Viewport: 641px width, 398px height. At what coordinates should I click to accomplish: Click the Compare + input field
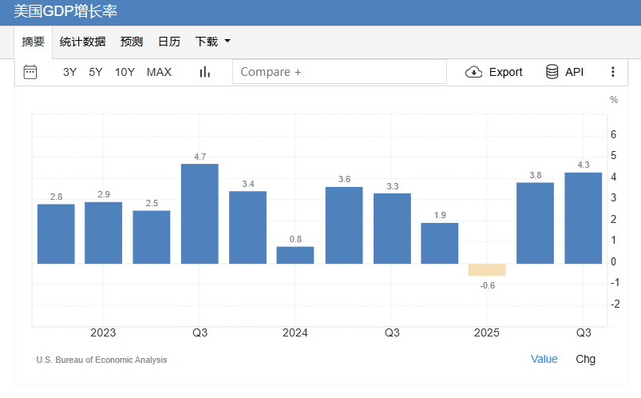(x=339, y=72)
